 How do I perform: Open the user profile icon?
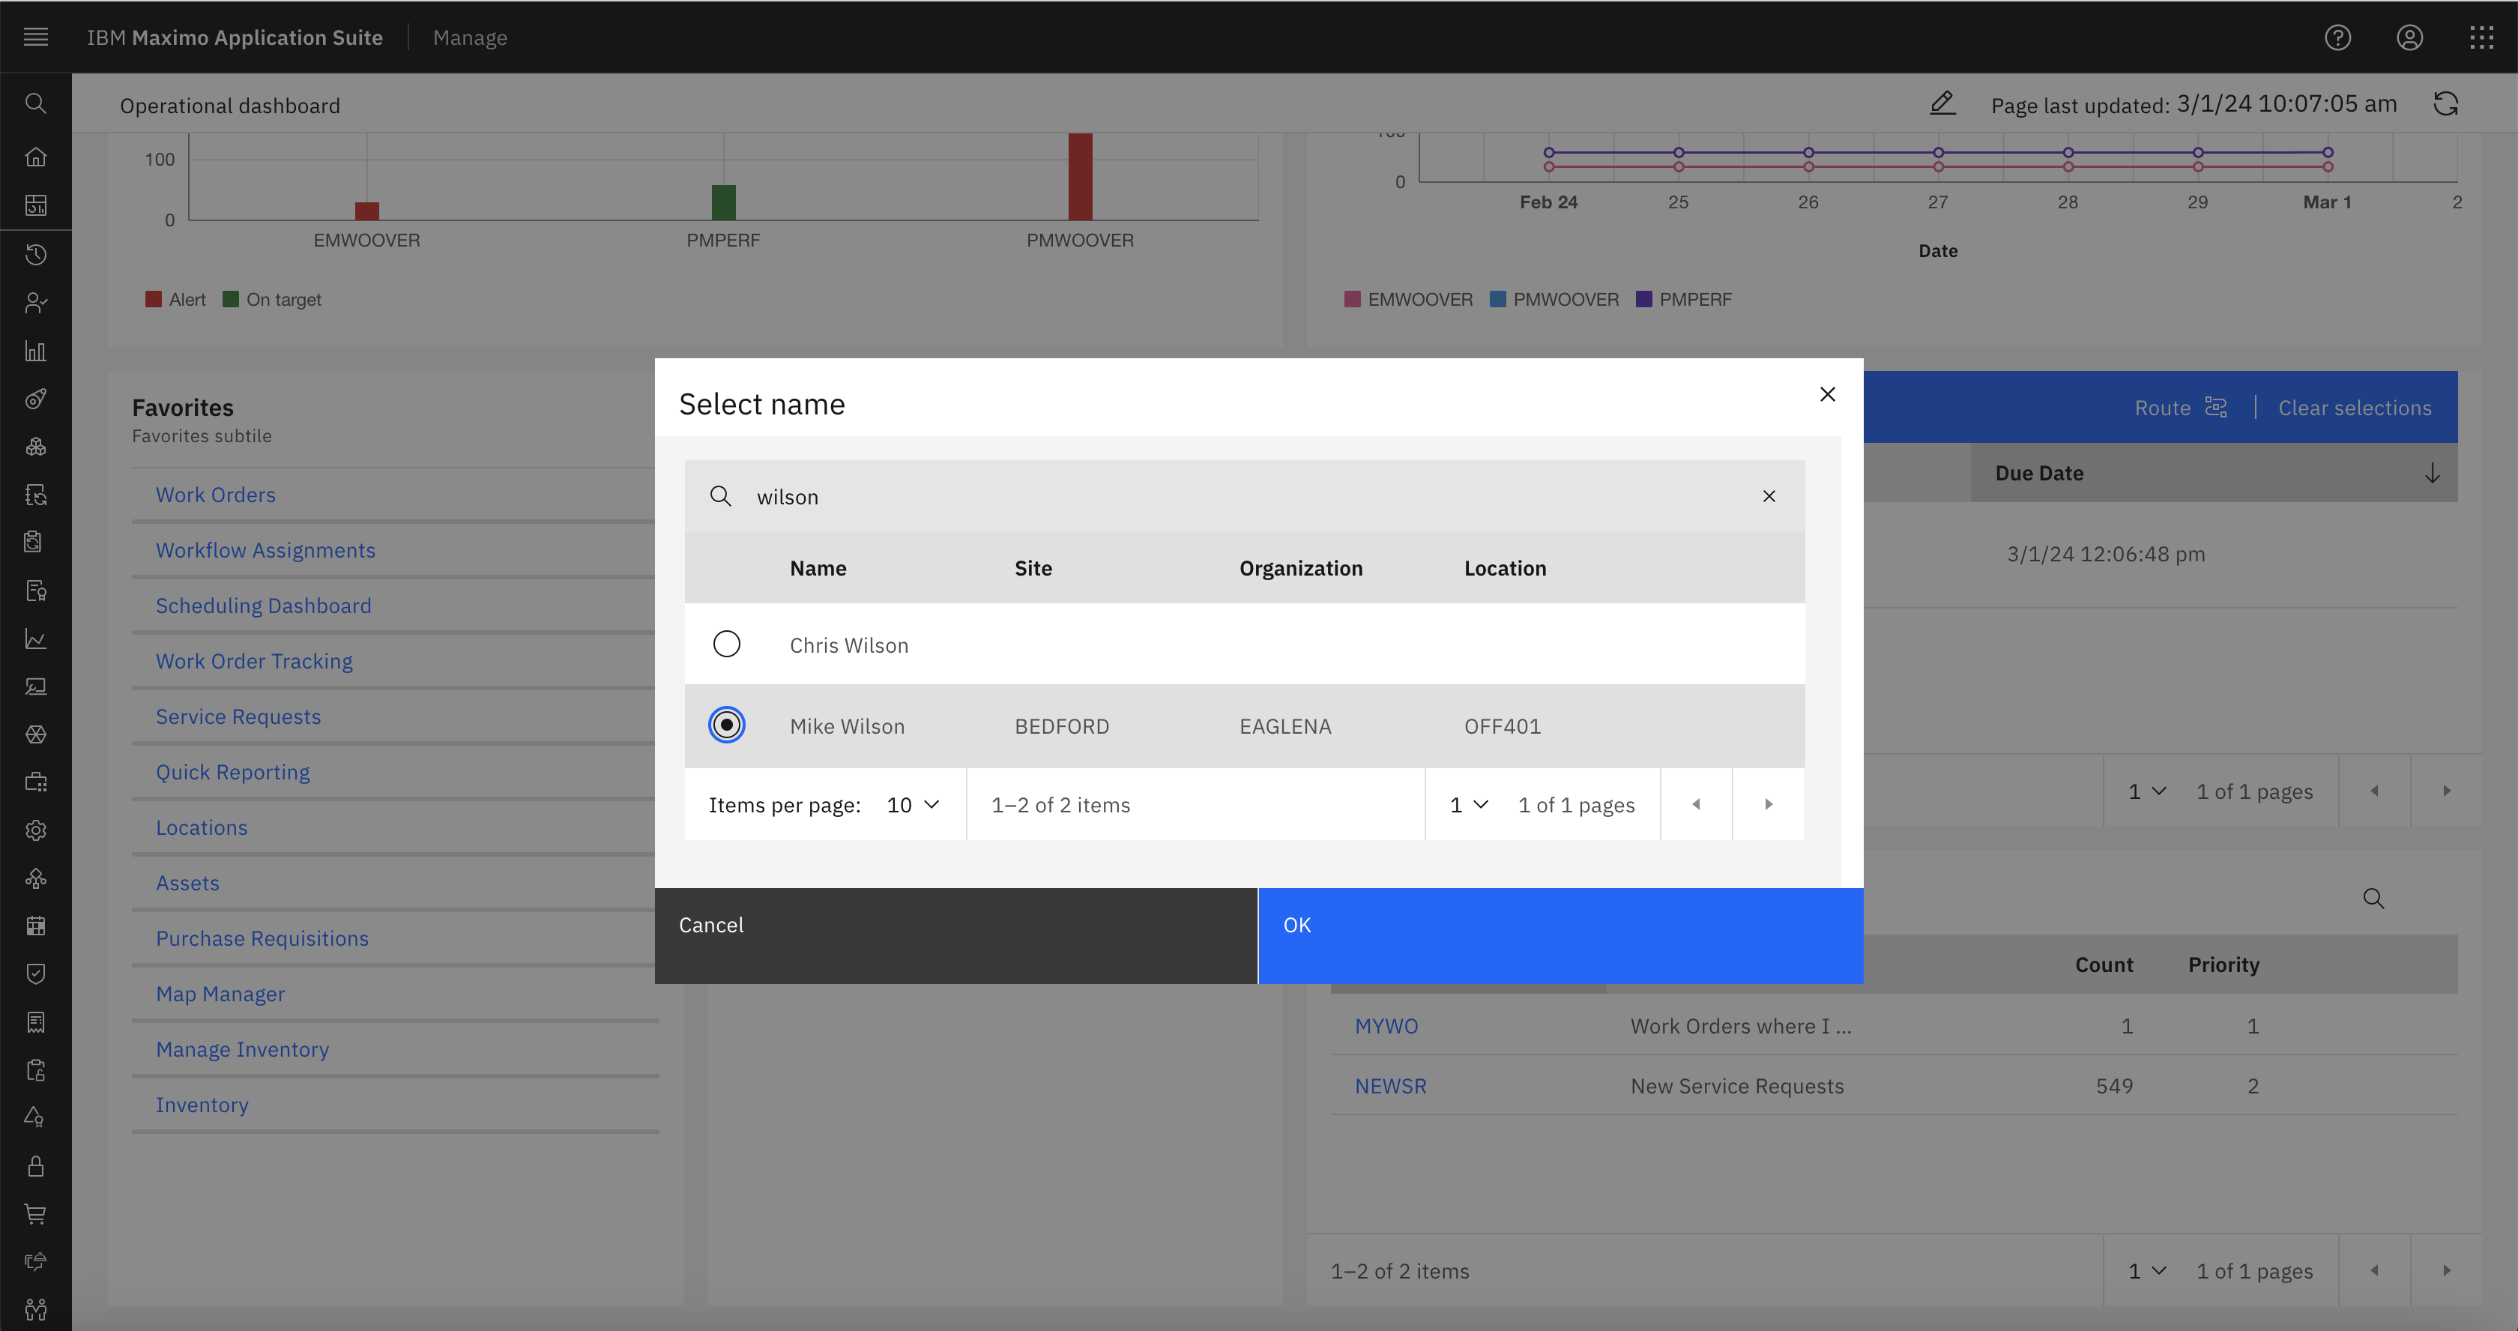coord(2409,37)
